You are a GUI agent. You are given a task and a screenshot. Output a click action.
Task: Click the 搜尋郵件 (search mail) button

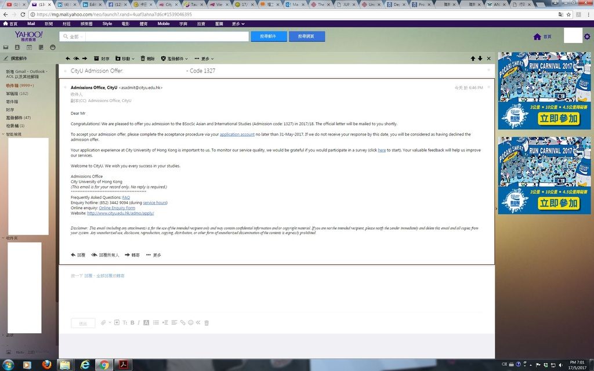click(268, 37)
